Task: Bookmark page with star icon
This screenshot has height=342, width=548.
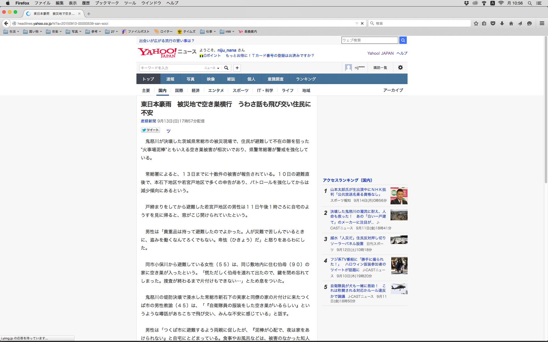Action: coord(476,23)
